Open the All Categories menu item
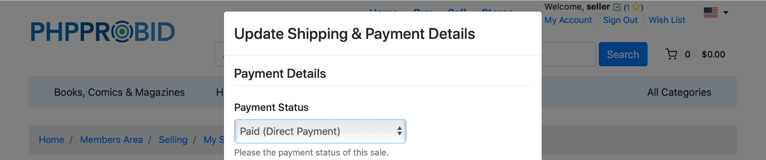Viewport: 766px width, 160px height. point(679,92)
